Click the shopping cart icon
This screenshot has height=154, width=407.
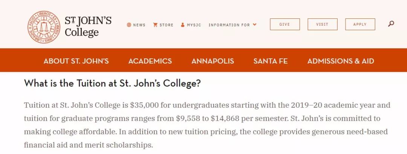(x=155, y=25)
